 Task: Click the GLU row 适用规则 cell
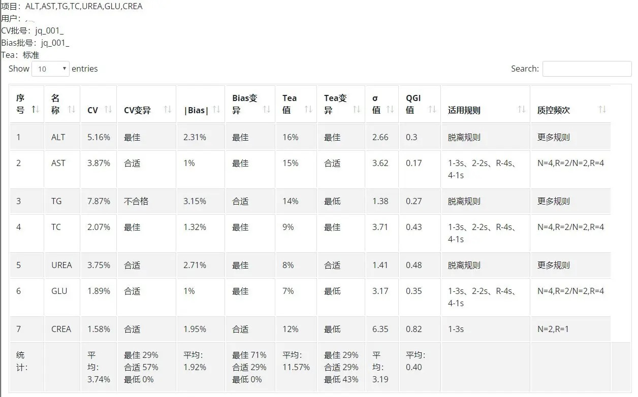click(486, 297)
